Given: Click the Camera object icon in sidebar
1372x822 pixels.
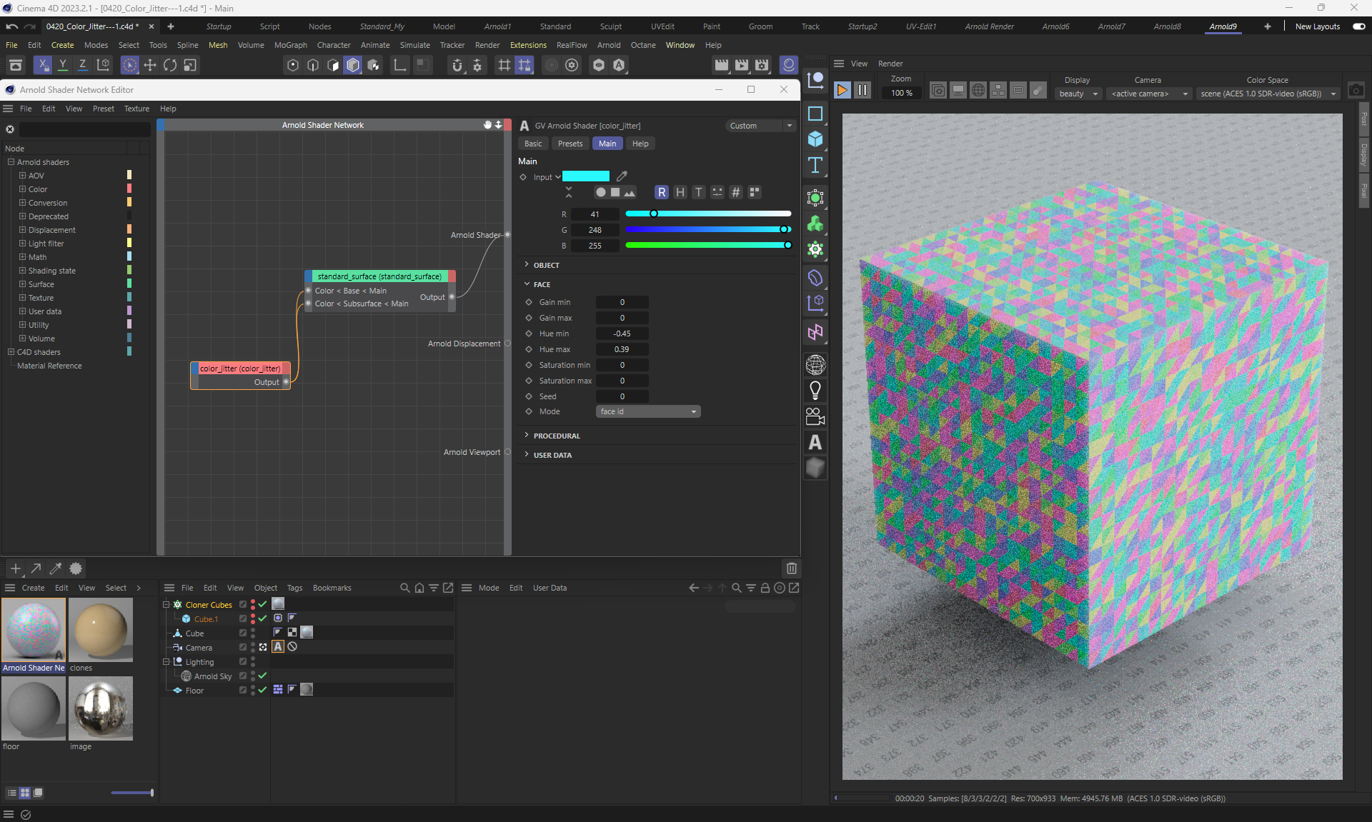Looking at the screenshot, I should (x=815, y=416).
